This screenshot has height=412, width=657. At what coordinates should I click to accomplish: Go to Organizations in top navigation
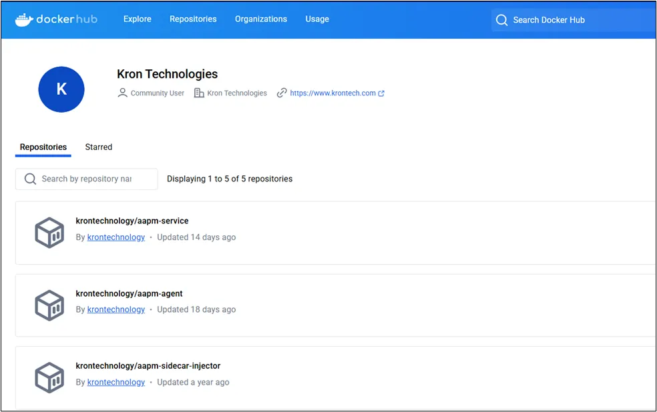pyautogui.click(x=261, y=19)
